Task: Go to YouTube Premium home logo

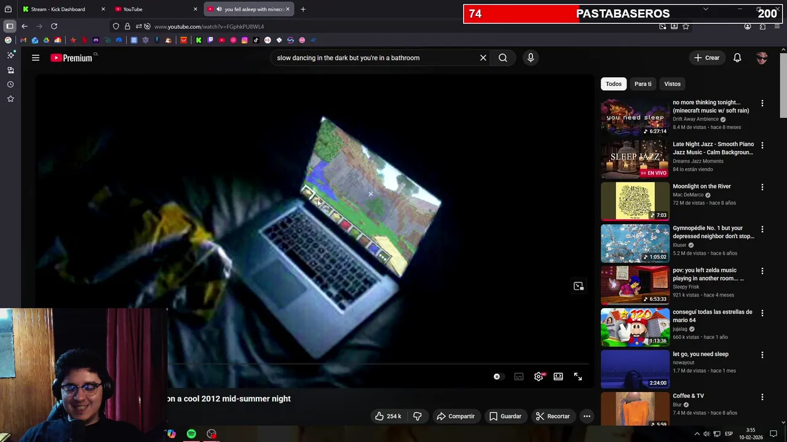Action: coord(71,58)
